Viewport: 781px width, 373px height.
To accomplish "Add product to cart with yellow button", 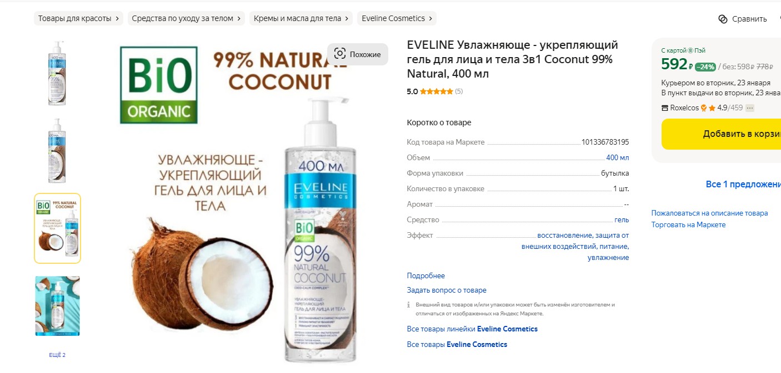I will 721,134.
